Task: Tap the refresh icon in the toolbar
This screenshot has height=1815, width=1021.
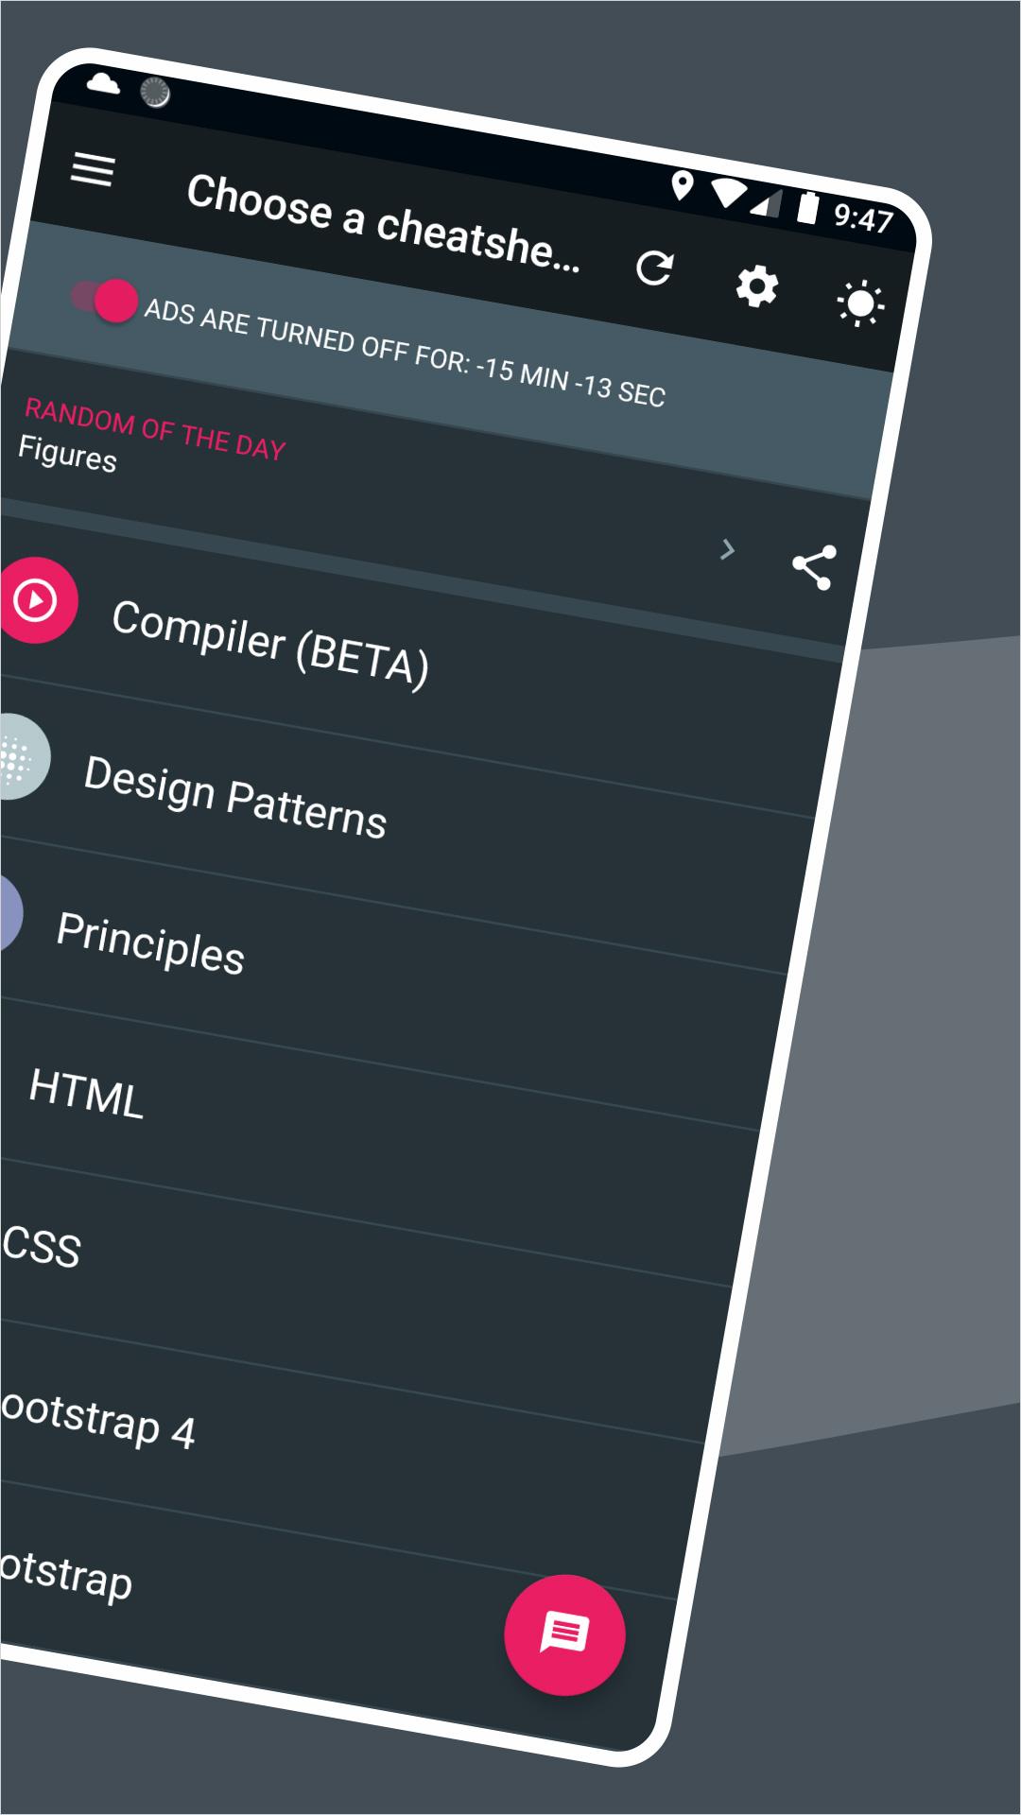Action: [x=654, y=268]
